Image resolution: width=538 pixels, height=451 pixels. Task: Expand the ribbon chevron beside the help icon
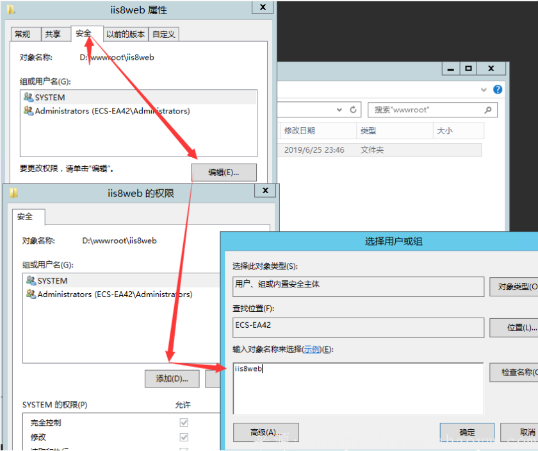[x=484, y=90]
